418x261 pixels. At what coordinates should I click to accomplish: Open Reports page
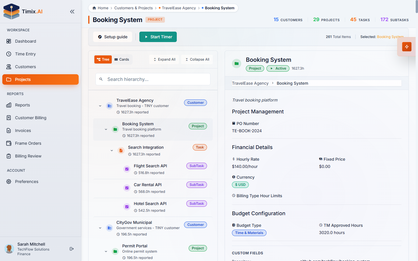pos(40,105)
